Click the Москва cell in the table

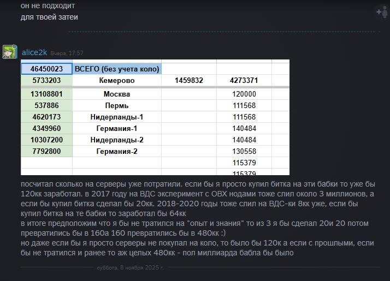coord(117,94)
